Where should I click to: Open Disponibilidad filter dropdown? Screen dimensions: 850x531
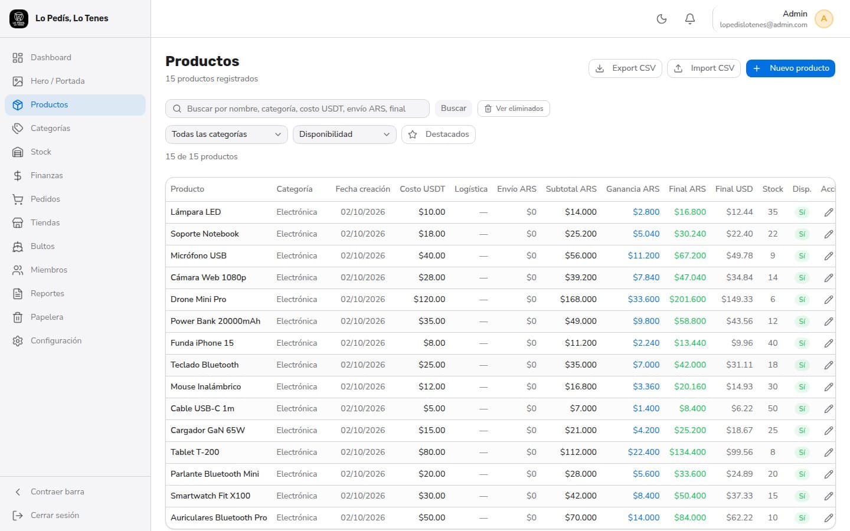click(345, 135)
